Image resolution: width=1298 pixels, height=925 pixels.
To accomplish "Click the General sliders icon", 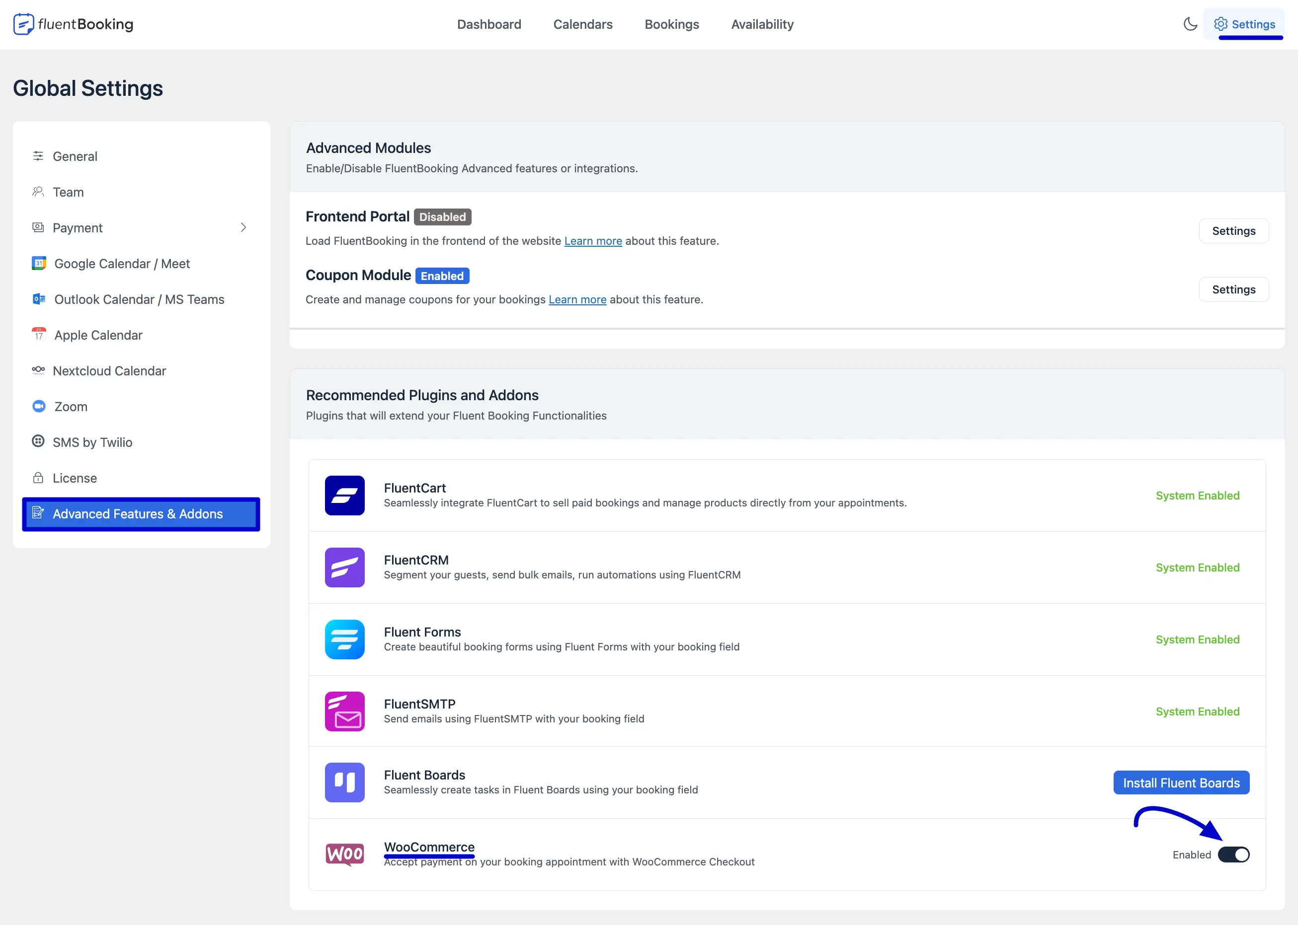I will tap(38, 156).
